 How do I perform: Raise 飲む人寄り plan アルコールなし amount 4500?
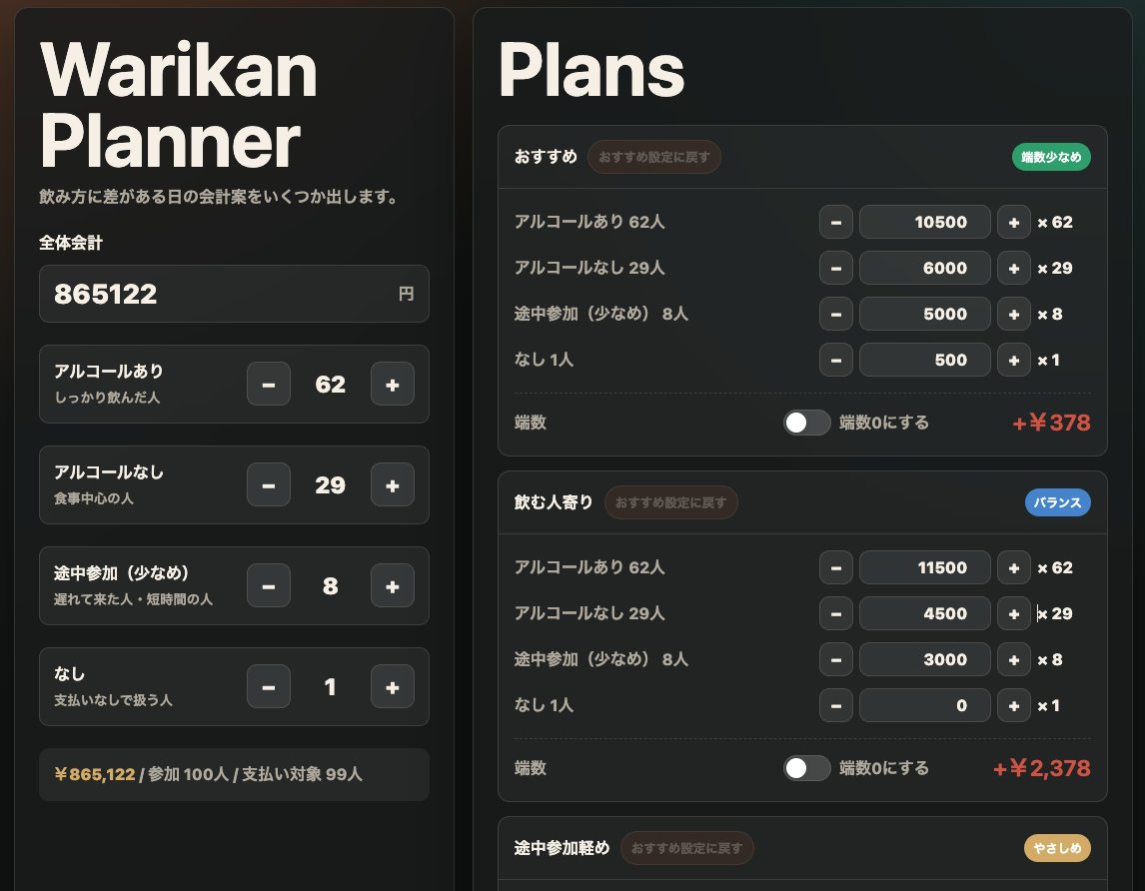click(x=1013, y=613)
